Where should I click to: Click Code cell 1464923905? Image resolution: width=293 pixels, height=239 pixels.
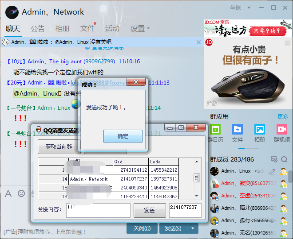[x=164, y=188]
